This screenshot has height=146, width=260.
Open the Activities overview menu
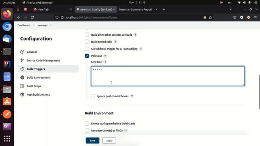coord(9,2)
